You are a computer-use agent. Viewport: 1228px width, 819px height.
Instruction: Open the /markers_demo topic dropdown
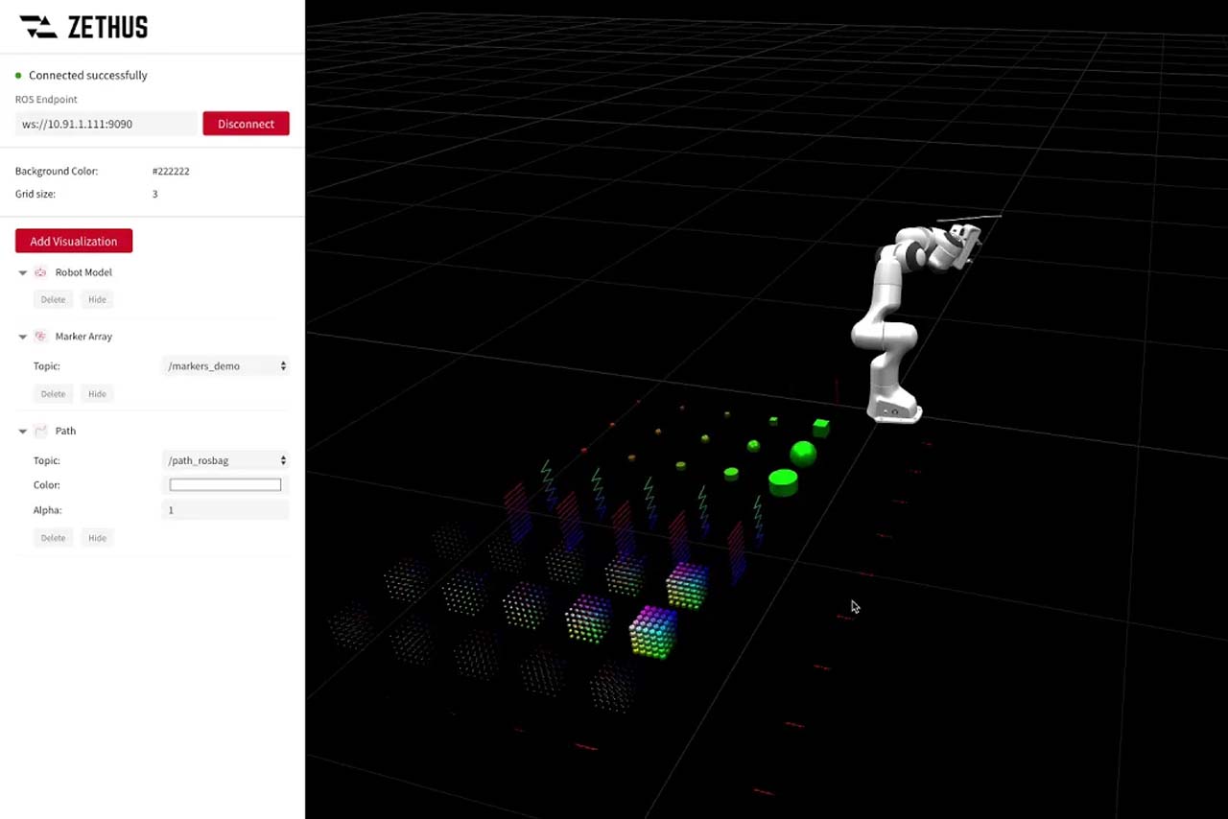(225, 365)
